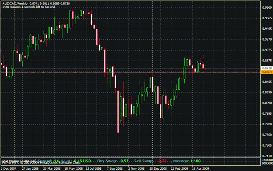Select the 0.9860 price axis label
This screenshot has width=273, height=171.
coord(267,8)
